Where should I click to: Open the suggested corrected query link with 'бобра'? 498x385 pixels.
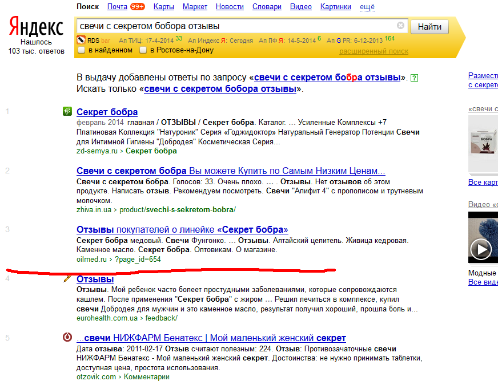[x=327, y=78]
